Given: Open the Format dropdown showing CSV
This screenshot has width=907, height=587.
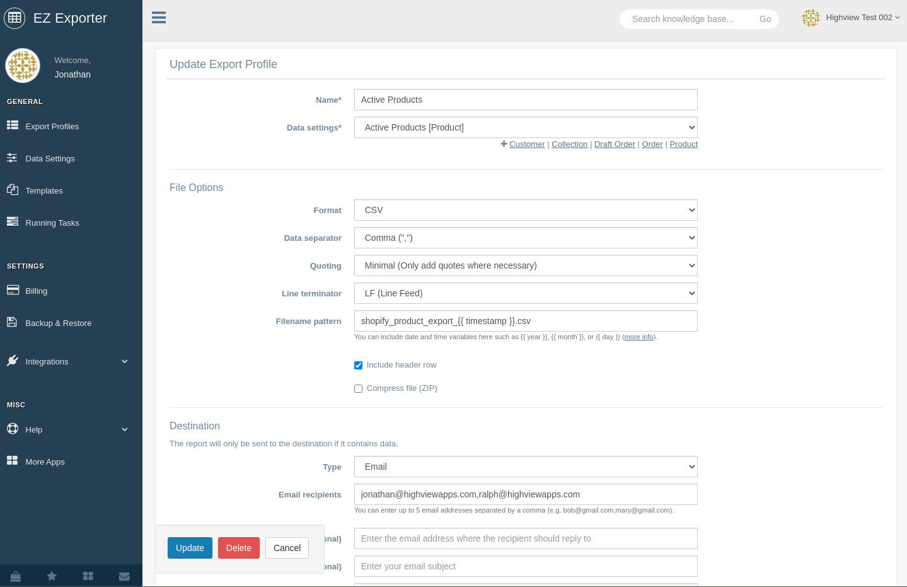Looking at the screenshot, I should coord(526,210).
